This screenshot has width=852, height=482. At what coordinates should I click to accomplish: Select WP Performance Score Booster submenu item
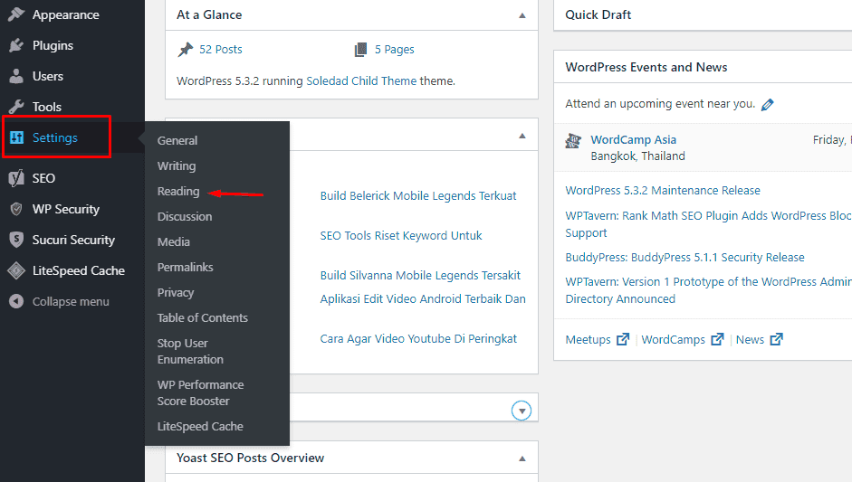coord(200,393)
